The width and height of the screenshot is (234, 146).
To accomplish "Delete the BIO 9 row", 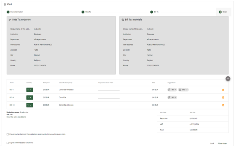I will 223,97.
